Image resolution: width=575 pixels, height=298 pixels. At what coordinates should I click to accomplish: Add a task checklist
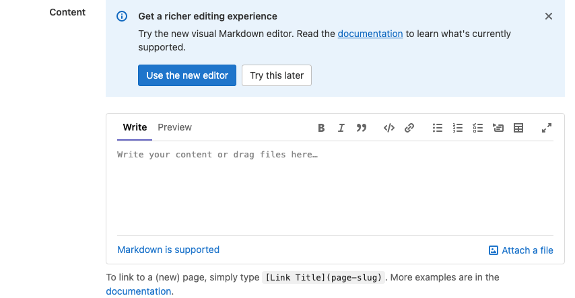point(478,128)
